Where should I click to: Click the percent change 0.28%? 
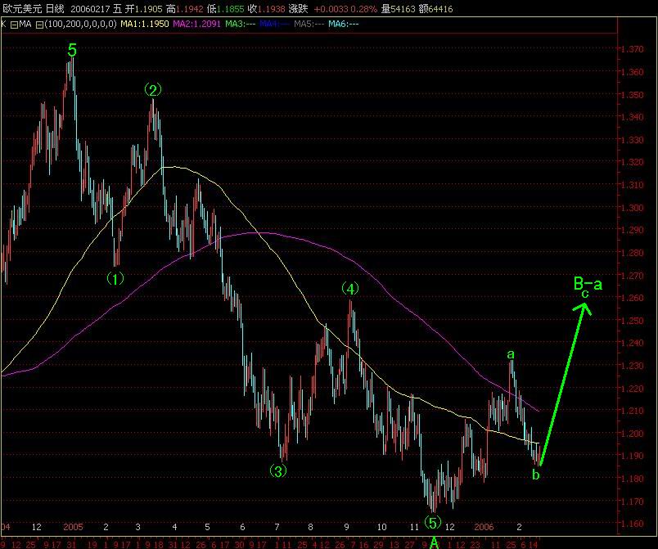pos(364,9)
